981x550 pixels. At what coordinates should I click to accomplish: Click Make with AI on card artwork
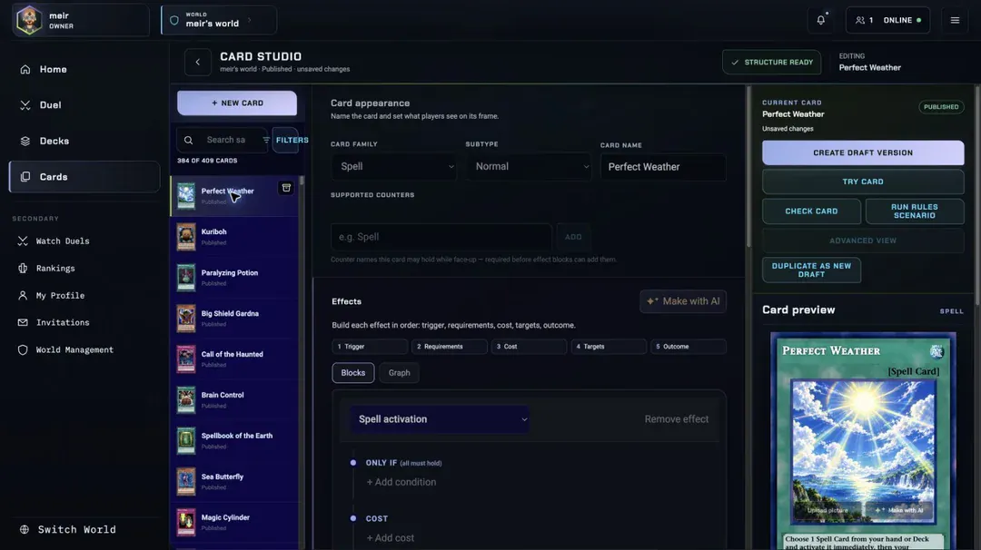899,510
